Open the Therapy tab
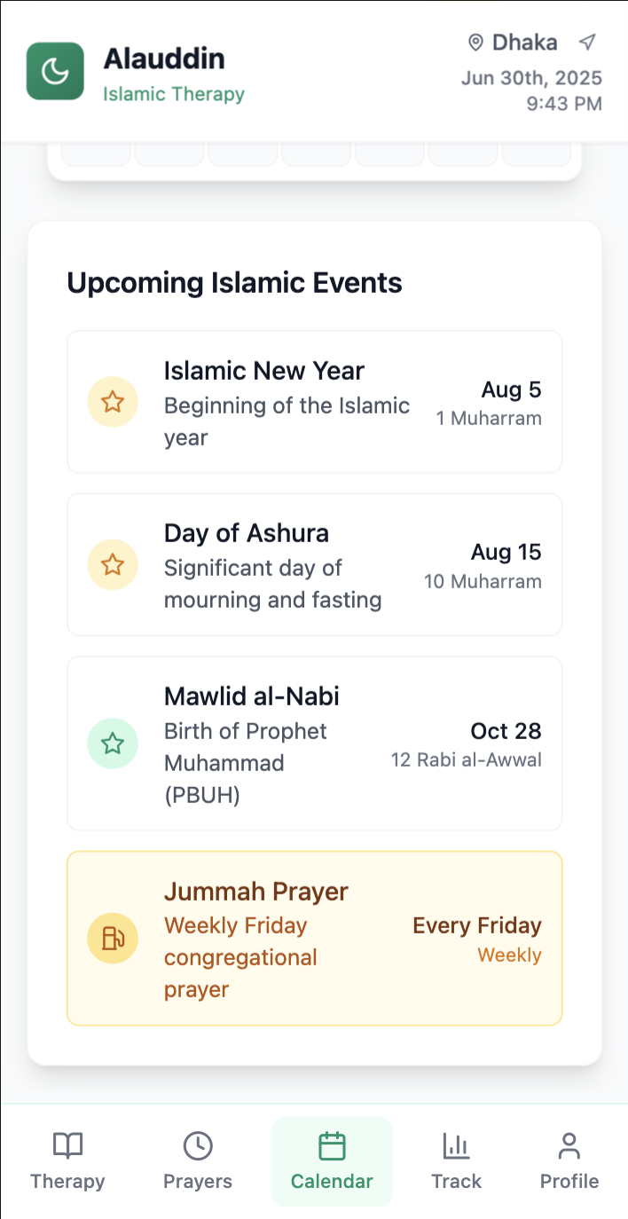This screenshot has width=628, height=1219. click(67, 1161)
